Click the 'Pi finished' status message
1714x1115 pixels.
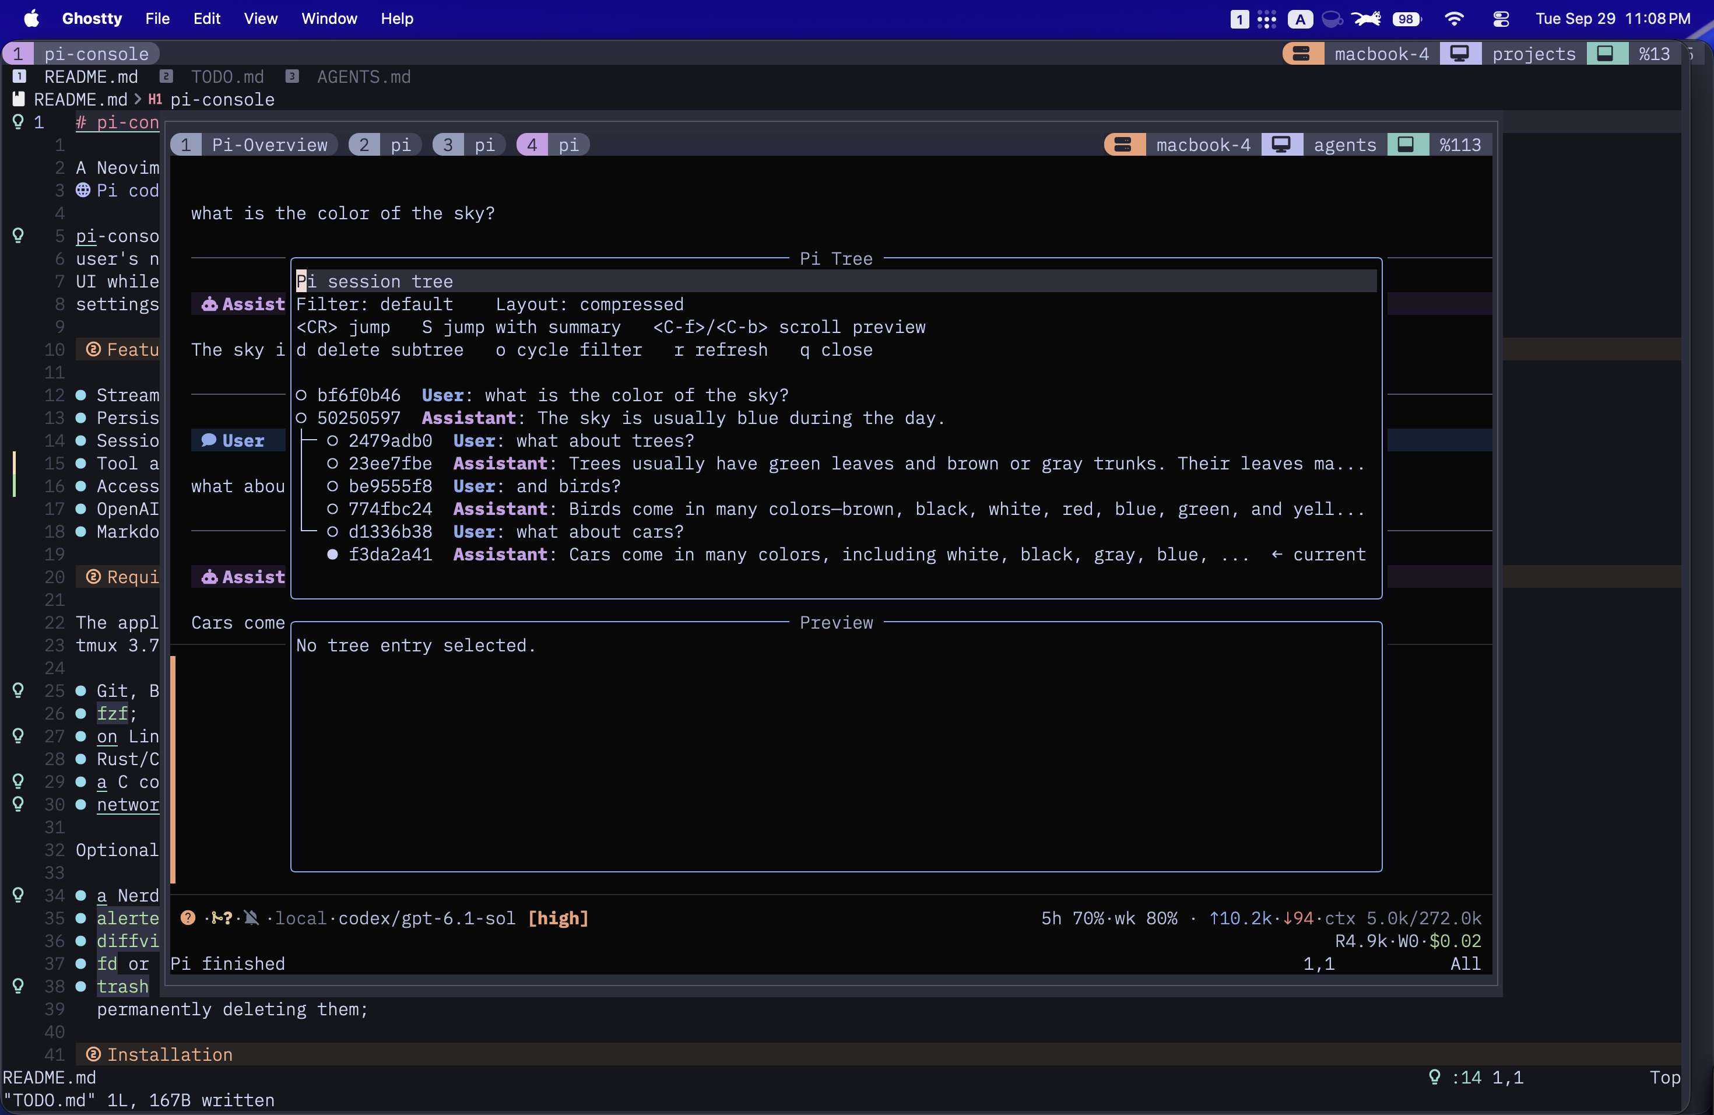(227, 963)
